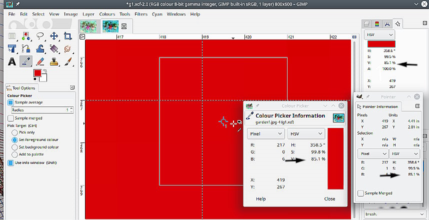
Task: Choose the Pick only option
Action: pyautogui.click(x=14, y=132)
